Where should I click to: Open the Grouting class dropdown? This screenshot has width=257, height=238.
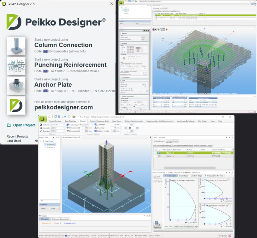pyautogui.click(x=57, y=131)
